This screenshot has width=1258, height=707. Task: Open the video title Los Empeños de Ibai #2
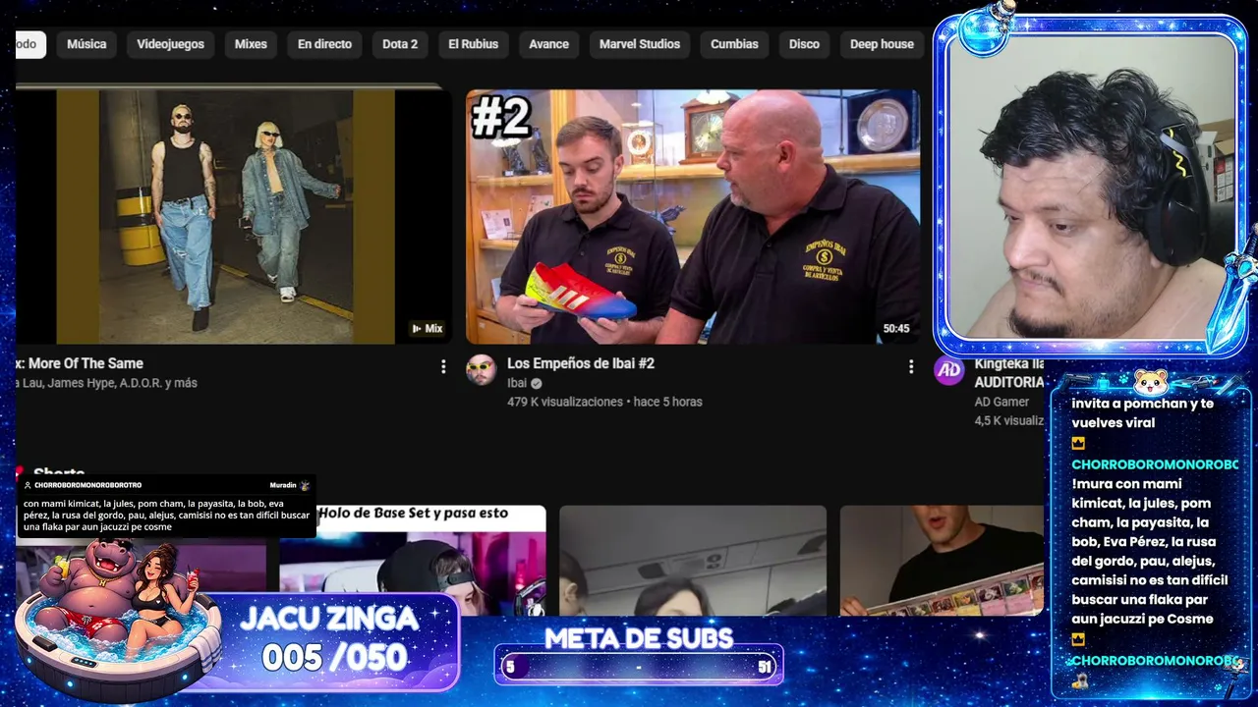tap(581, 363)
